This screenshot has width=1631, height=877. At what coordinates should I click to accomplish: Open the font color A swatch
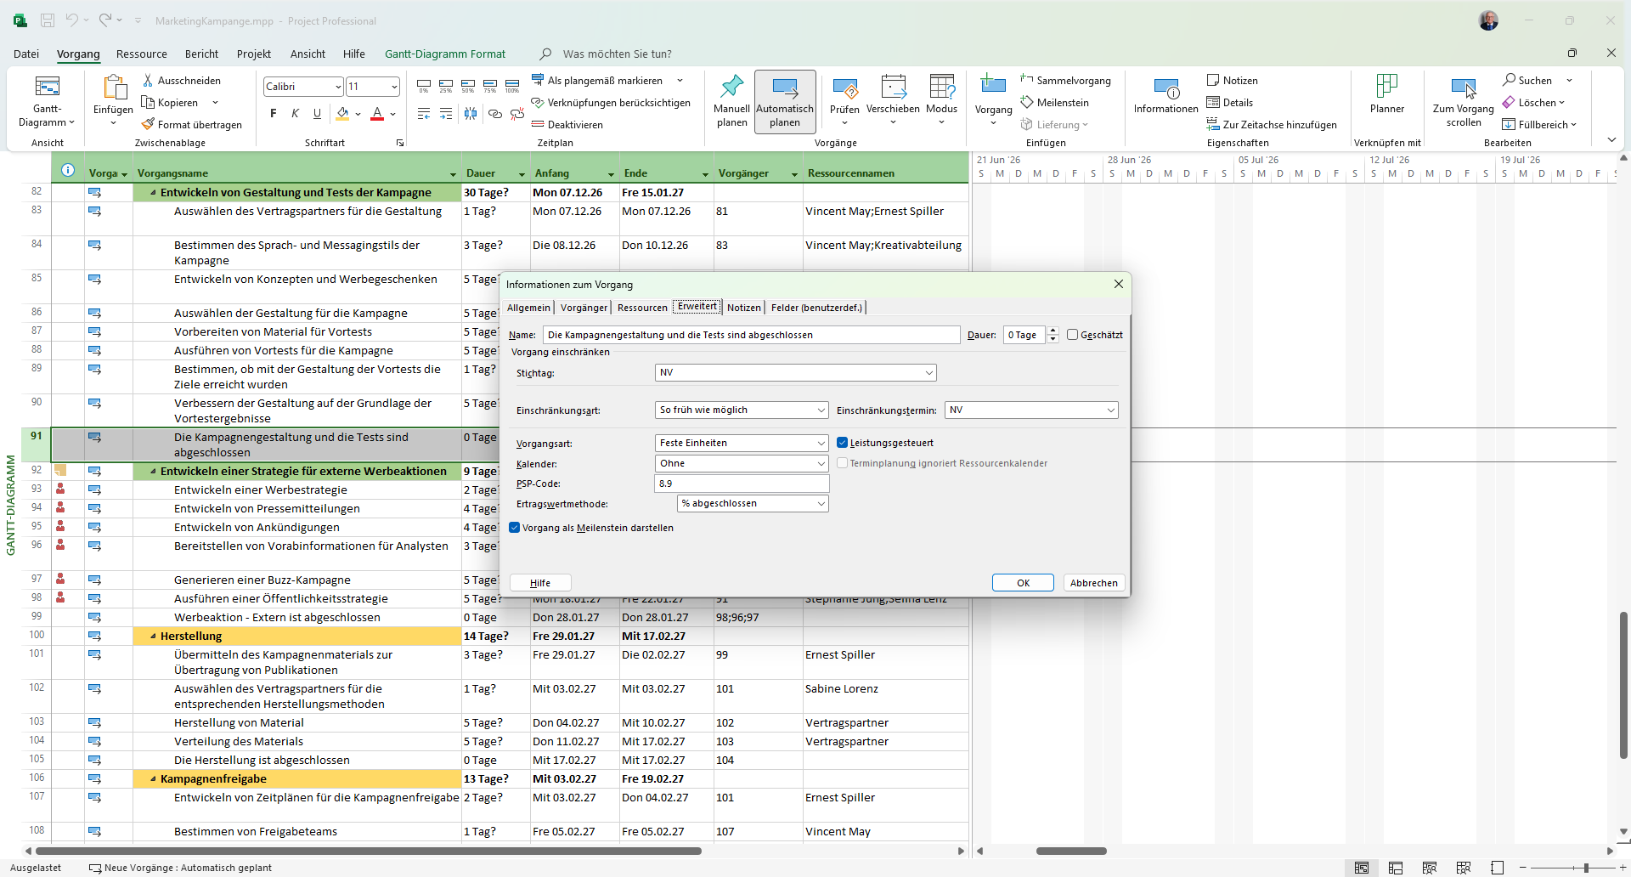tap(377, 113)
